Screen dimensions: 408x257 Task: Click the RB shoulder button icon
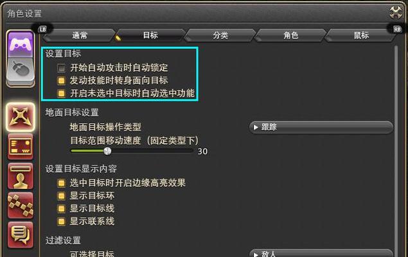coord(397,30)
